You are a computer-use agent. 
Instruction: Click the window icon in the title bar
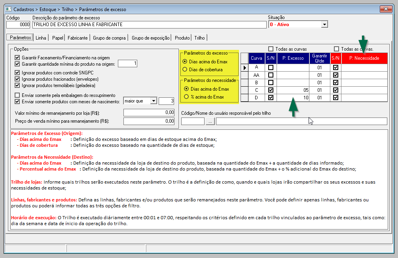pos(8,9)
